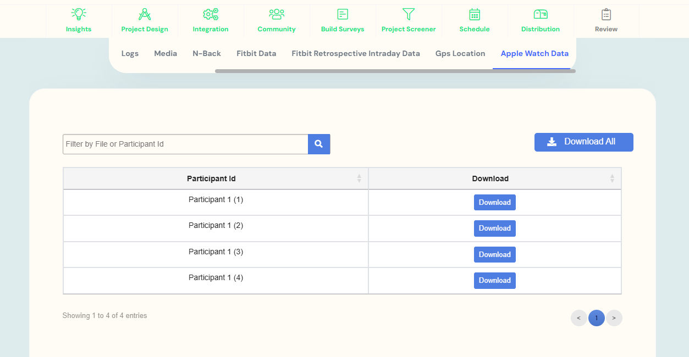This screenshot has height=357, width=689.
Task: Open the Distribution mailbox icon
Action: tap(541, 14)
